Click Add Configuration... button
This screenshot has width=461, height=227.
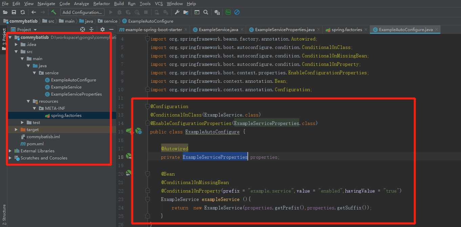pyautogui.click(x=82, y=12)
